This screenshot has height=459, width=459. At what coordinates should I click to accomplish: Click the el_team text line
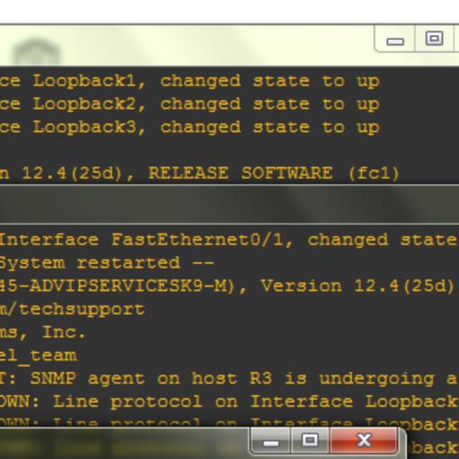coord(39,356)
